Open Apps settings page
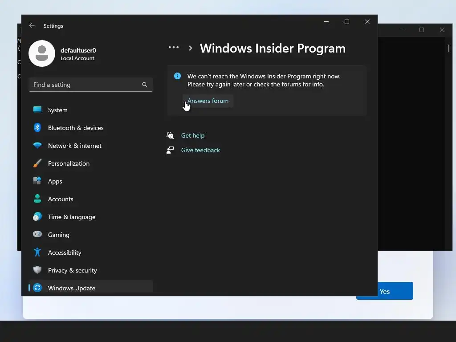Image resolution: width=456 pixels, height=342 pixels. pos(91,181)
